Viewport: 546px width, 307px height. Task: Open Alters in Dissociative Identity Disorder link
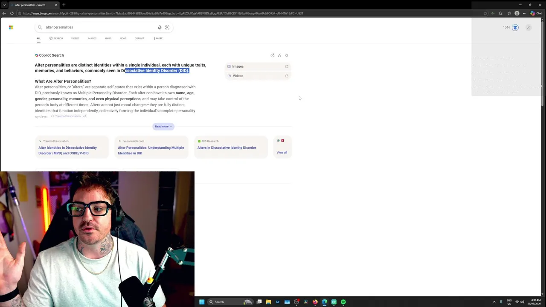(x=227, y=148)
